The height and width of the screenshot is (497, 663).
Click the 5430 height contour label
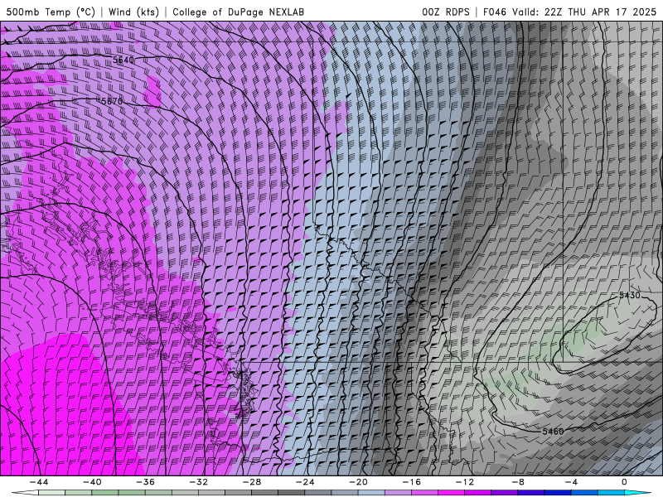click(x=630, y=295)
